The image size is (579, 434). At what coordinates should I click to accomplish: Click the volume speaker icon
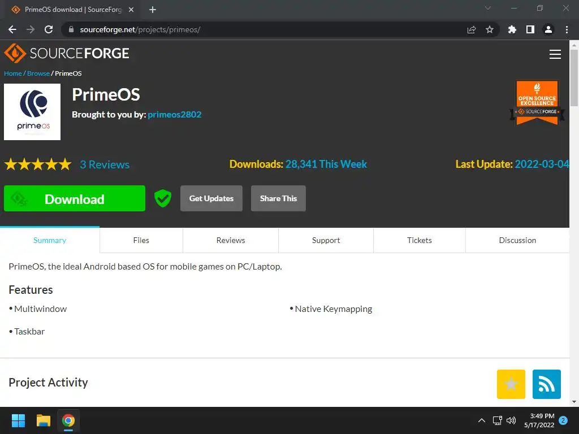click(x=511, y=420)
